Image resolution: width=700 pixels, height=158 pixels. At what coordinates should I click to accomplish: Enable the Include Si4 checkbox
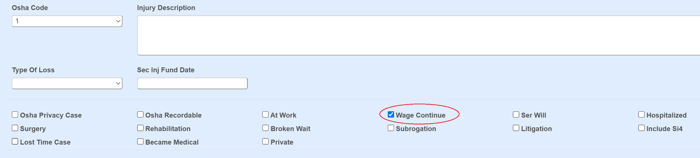pyautogui.click(x=641, y=128)
